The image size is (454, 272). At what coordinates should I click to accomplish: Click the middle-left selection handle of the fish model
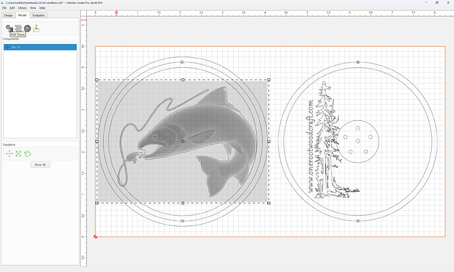97,141
